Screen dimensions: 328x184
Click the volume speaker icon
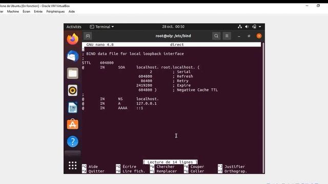(247, 27)
